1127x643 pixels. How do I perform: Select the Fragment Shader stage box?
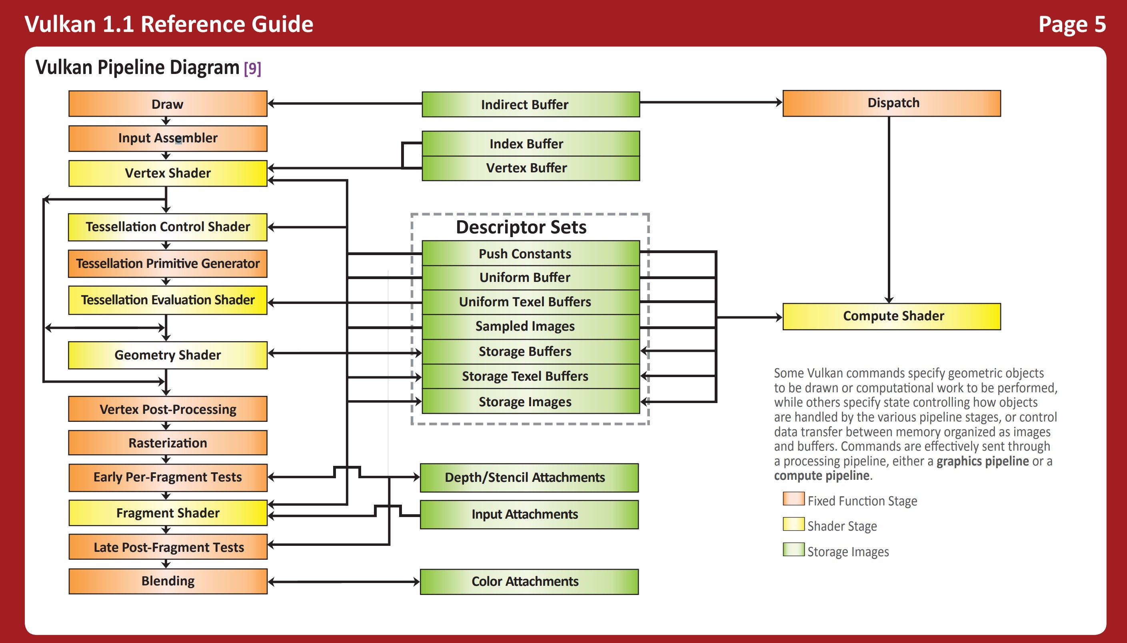[168, 513]
